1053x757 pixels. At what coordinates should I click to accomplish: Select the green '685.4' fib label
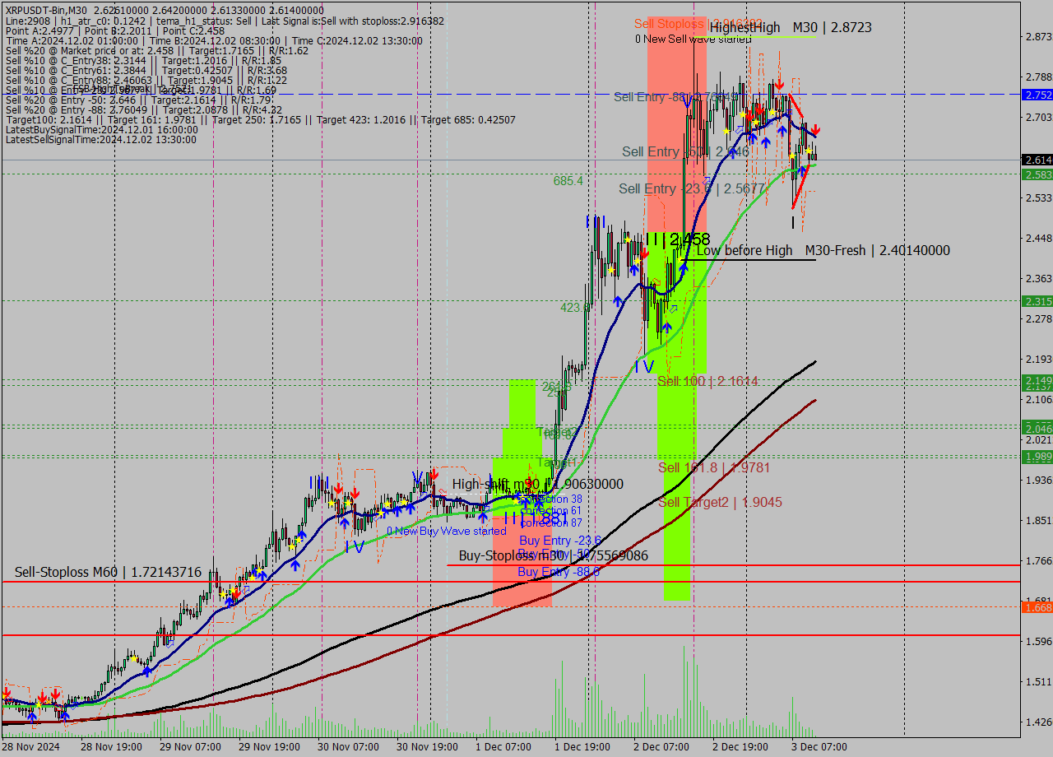568,180
